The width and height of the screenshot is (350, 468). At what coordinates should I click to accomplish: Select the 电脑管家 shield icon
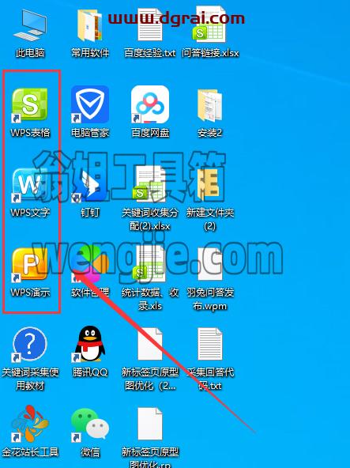click(x=90, y=104)
